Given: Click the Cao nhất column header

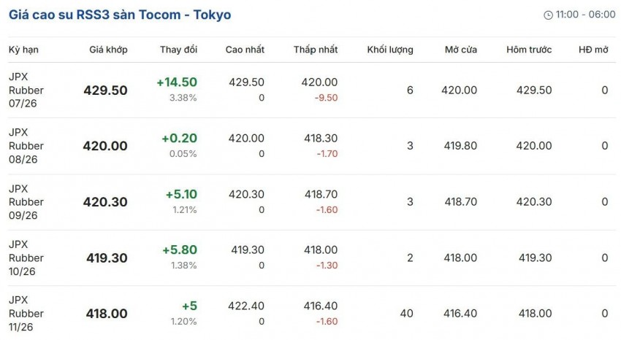Looking at the screenshot, I should [x=245, y=50].
